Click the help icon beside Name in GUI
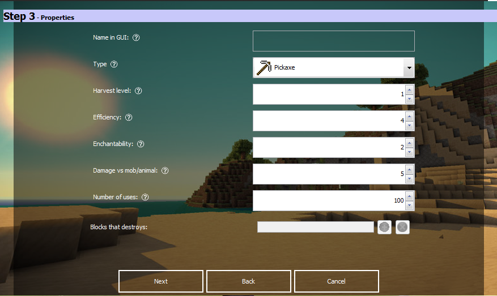497x296 pixels. click(x=136, y=38)
